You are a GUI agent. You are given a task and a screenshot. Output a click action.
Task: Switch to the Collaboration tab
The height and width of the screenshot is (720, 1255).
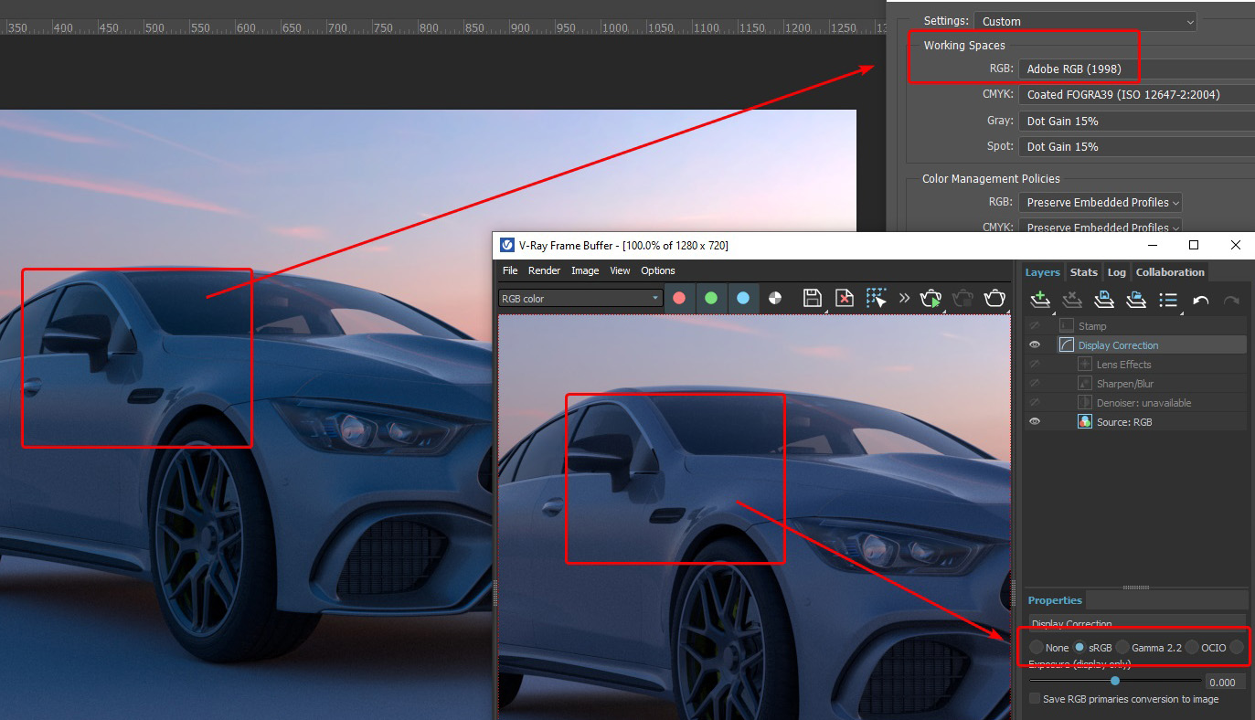(1170, 272)
